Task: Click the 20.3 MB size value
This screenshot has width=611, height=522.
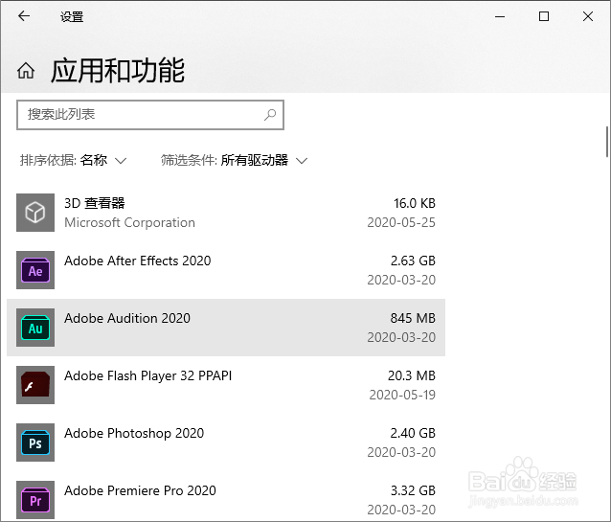Action: point(412,375)
